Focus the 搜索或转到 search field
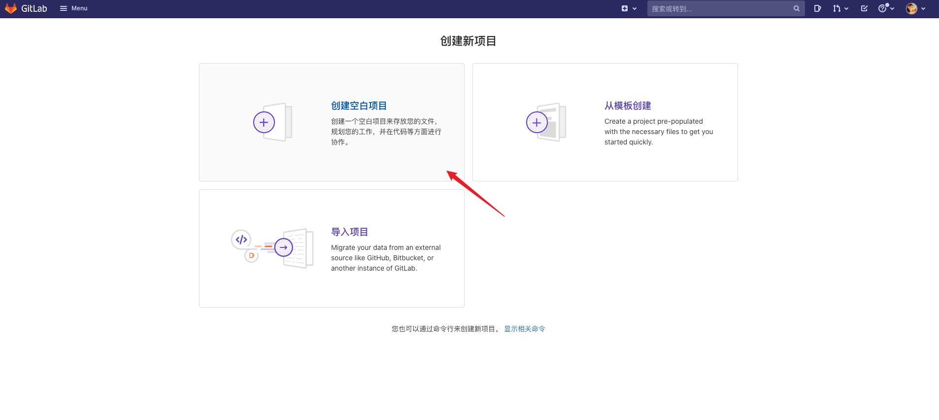Viewport: 939px width, 420px height. tap(726, 8)
